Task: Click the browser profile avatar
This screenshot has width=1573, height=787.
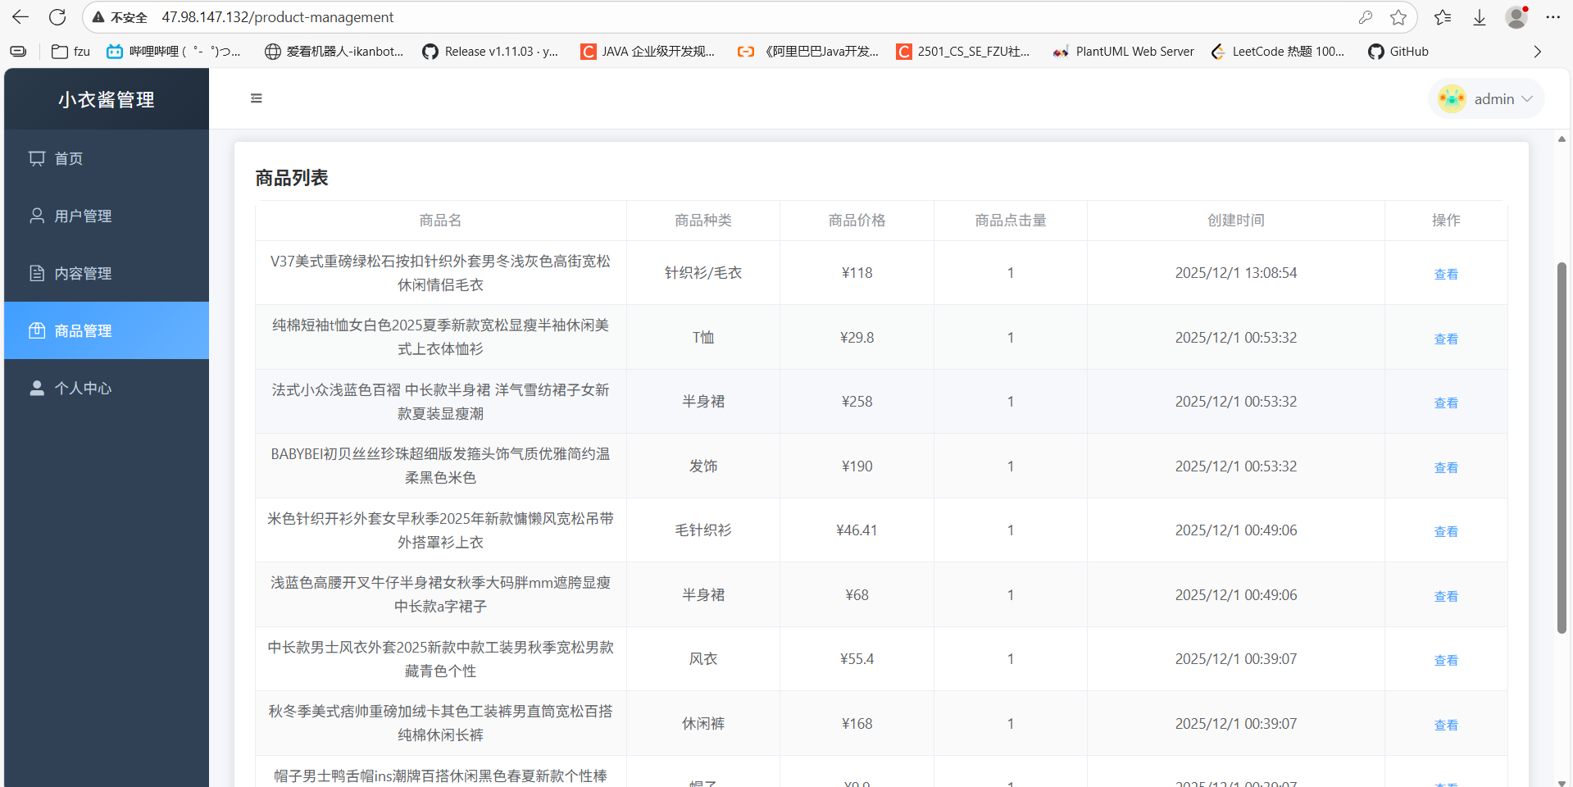Action: (1516, 17)
